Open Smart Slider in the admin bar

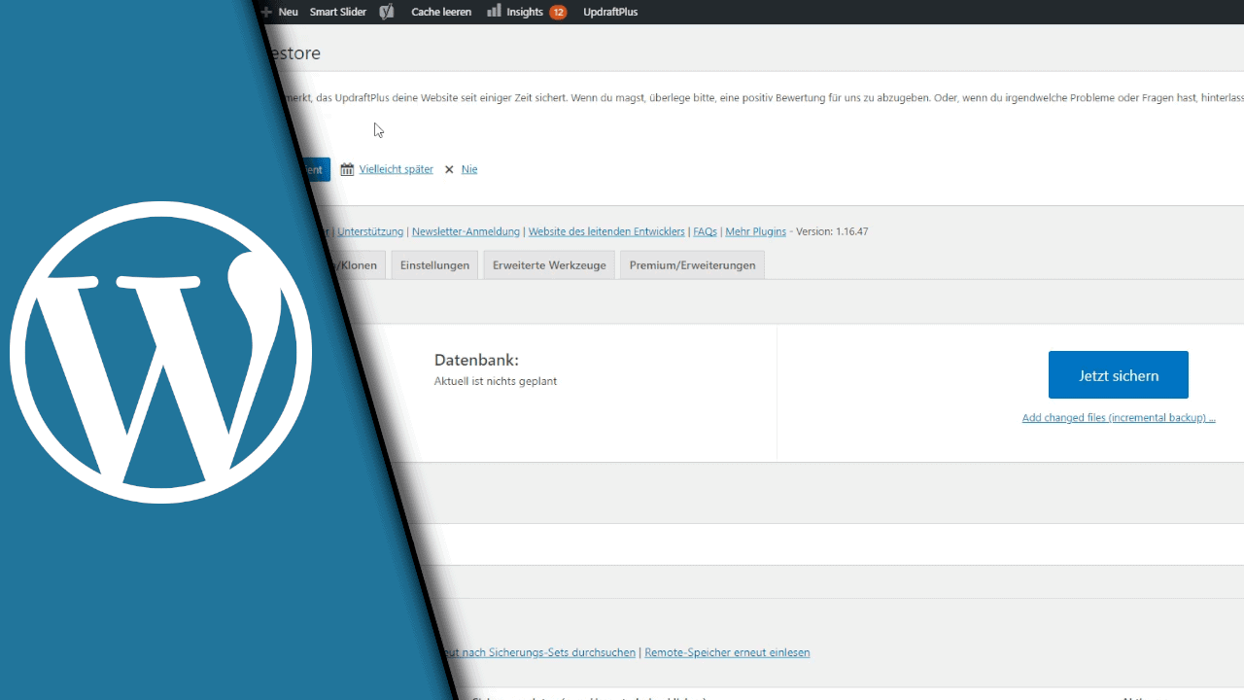click(x=337, y=12)
